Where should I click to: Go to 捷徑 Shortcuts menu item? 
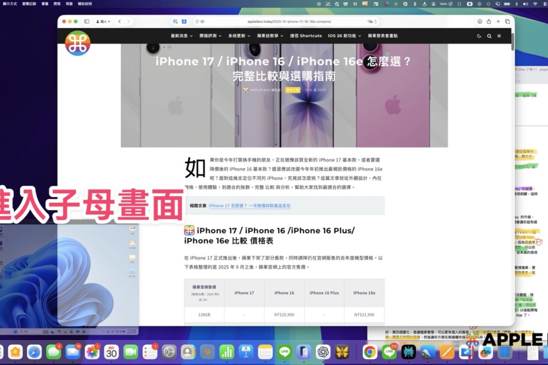point(306,36)
